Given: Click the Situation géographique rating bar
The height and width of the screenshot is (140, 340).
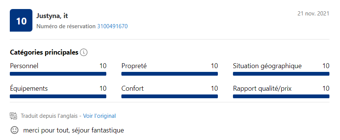Looking at the screenshot, I should (x=281, y=74).
